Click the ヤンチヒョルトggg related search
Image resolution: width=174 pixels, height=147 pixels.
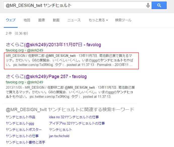point(20,124)
